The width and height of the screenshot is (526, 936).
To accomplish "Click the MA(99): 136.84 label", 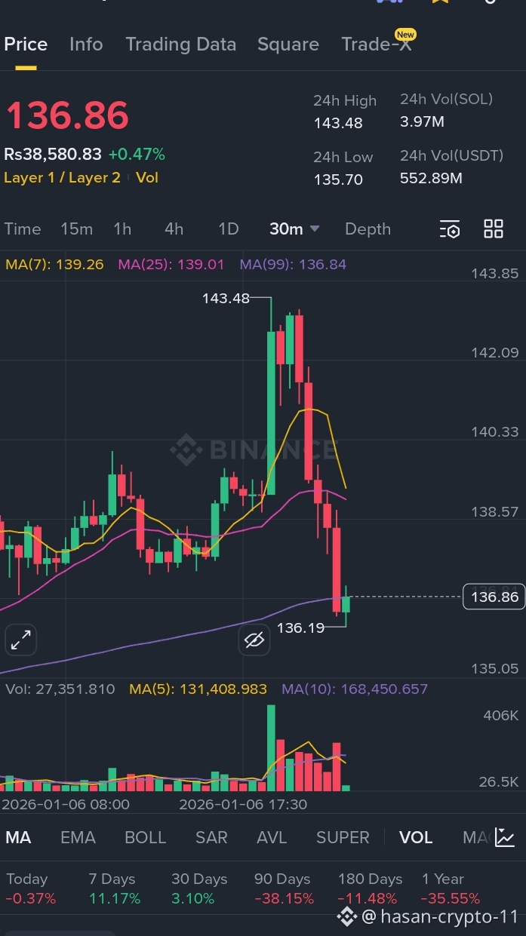I will [293, 265].
